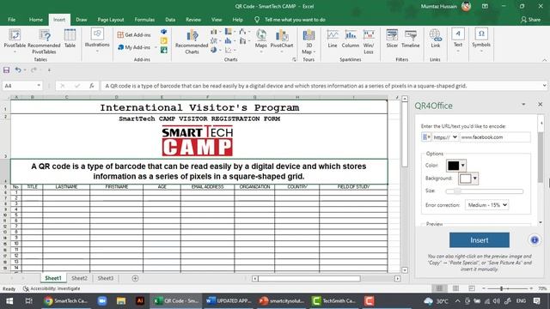Open the Symbols group
The image size is (550, 309).
click(481, 40)
